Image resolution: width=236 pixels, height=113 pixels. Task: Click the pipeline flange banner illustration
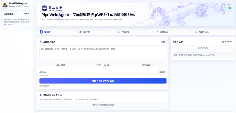[x=182, y=15]
